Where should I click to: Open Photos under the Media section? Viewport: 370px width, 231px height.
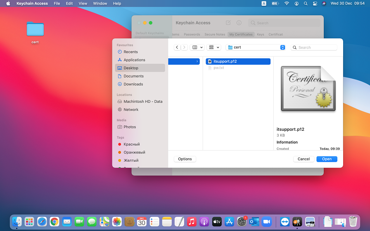point(130,127)
